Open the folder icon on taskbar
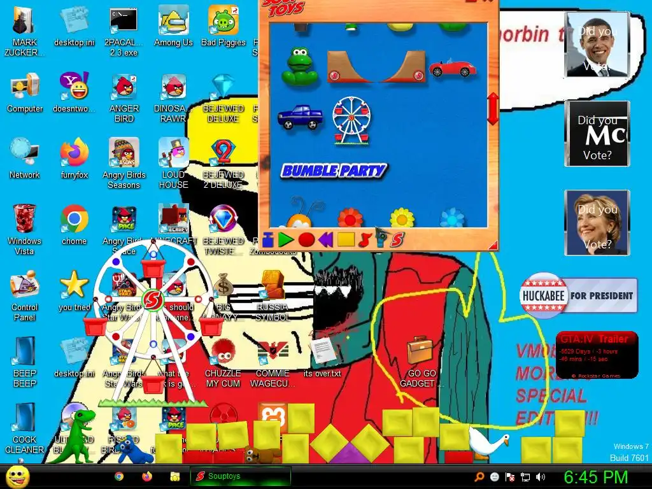This screenshot has width=652, height=489. 174,476
